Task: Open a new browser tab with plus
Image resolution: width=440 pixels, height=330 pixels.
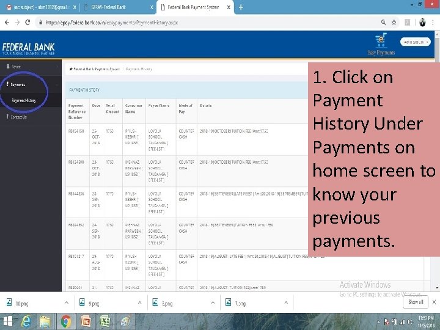Action: (241, 7)
